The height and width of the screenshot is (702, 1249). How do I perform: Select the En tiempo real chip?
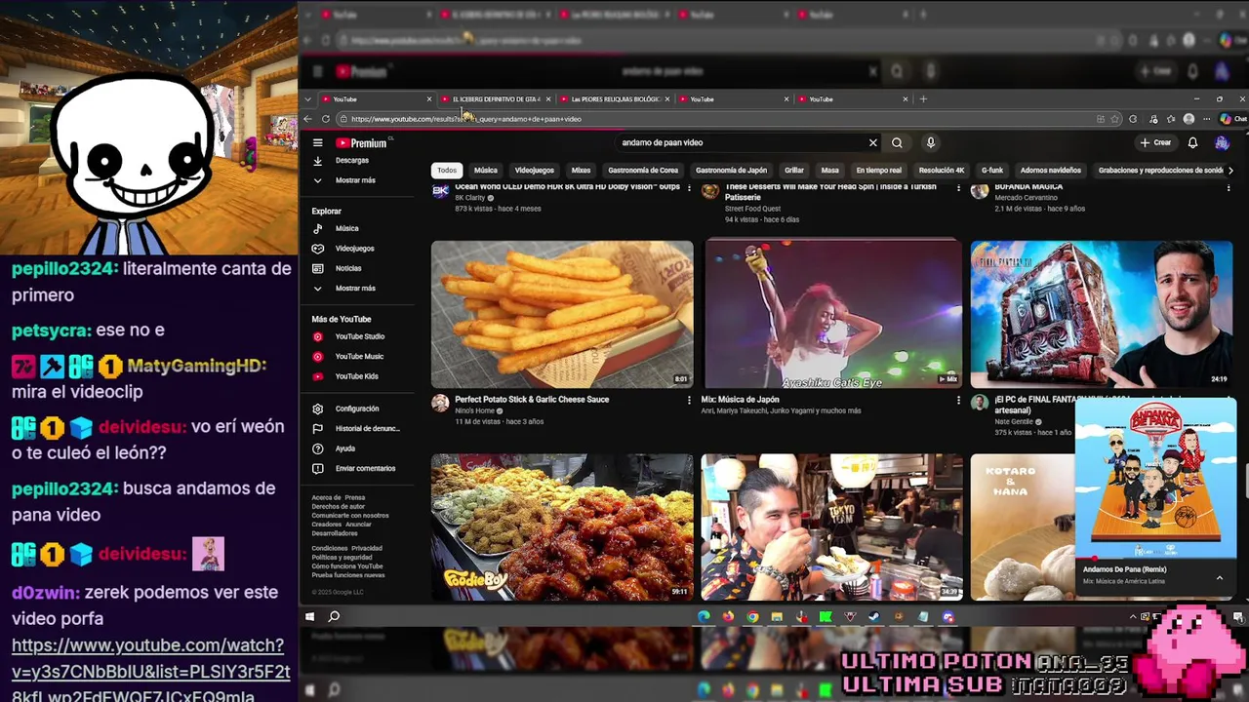[x=879, y=170]
